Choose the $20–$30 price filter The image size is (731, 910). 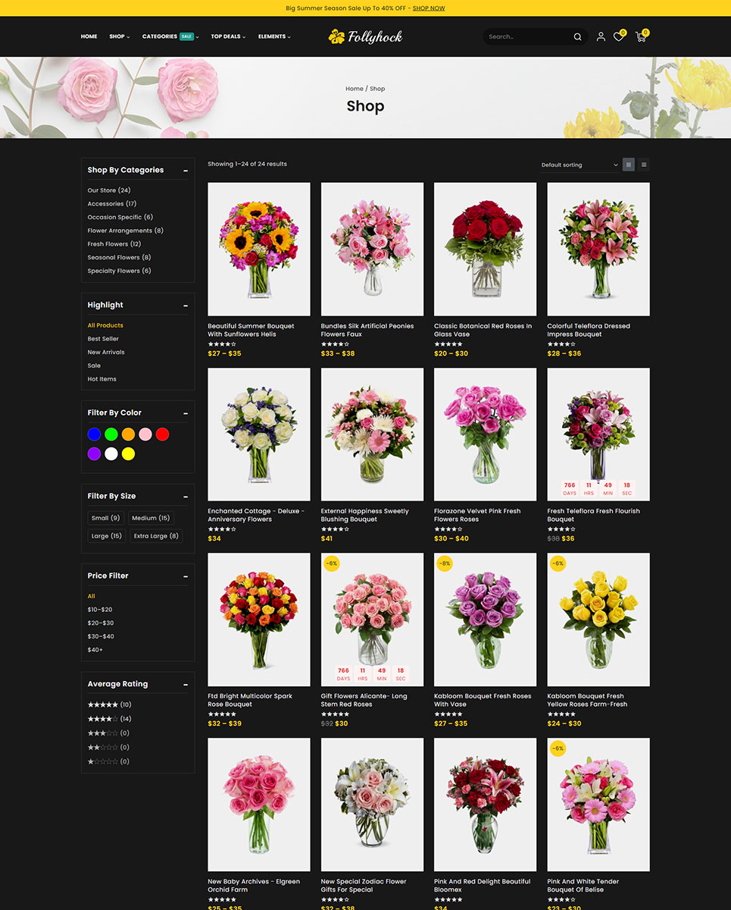[x=100, y=623]
